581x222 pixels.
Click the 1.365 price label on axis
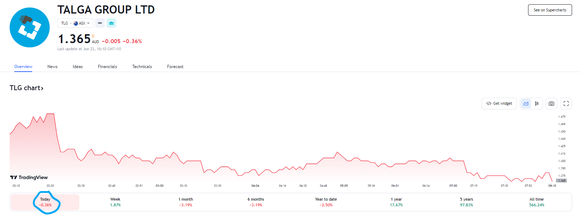[x=562, y=181]
